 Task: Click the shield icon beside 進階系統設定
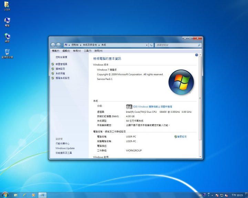[x=53, y=78]
